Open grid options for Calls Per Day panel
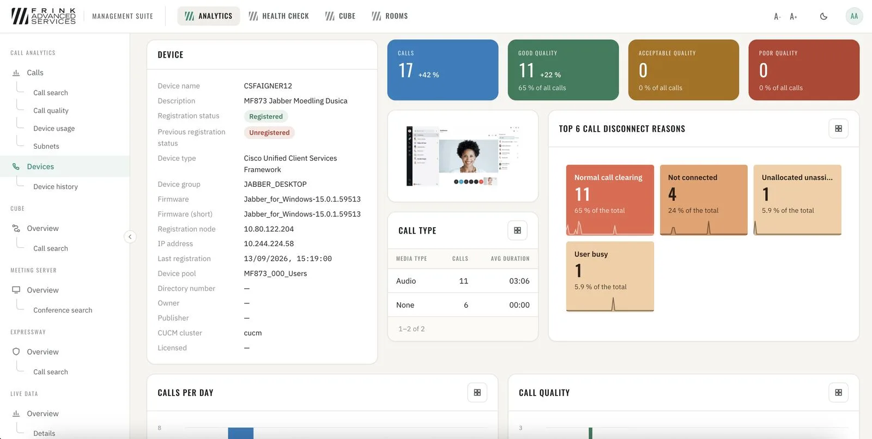The width and height of the screenshot is (872, 439). point(477,393)
